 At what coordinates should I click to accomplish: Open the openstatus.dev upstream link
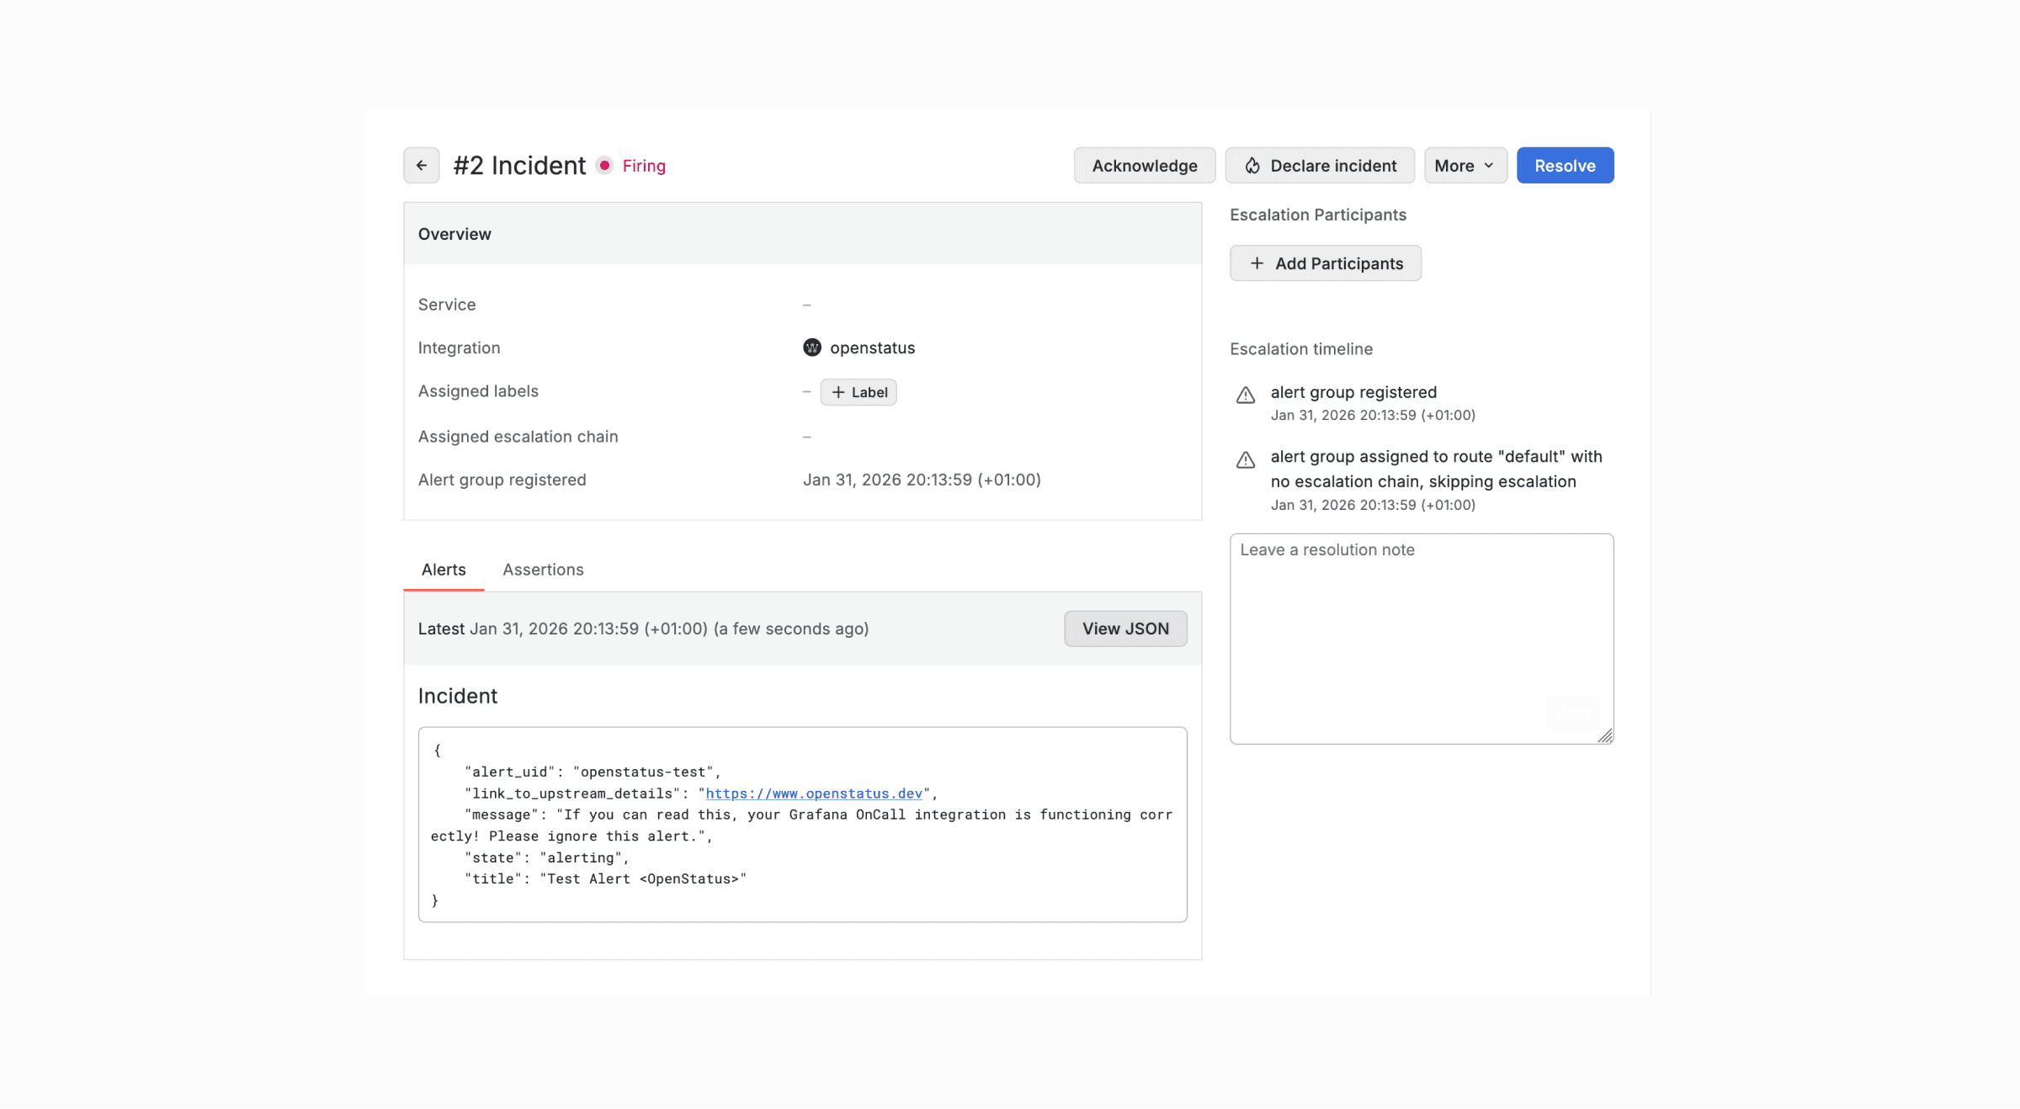click(x=813, y=793)
